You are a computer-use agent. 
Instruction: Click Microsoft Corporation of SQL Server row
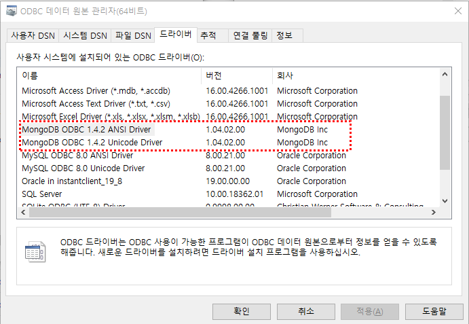pyautogui.click(x=317, y=194)
